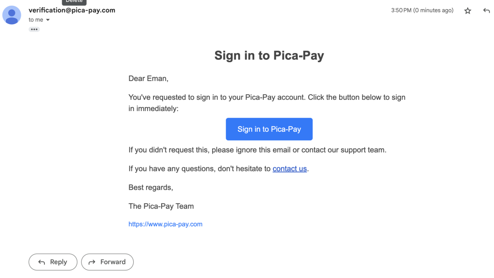Click the "to me" recipient label
This screenshot has width=494, height=278.
36,20
